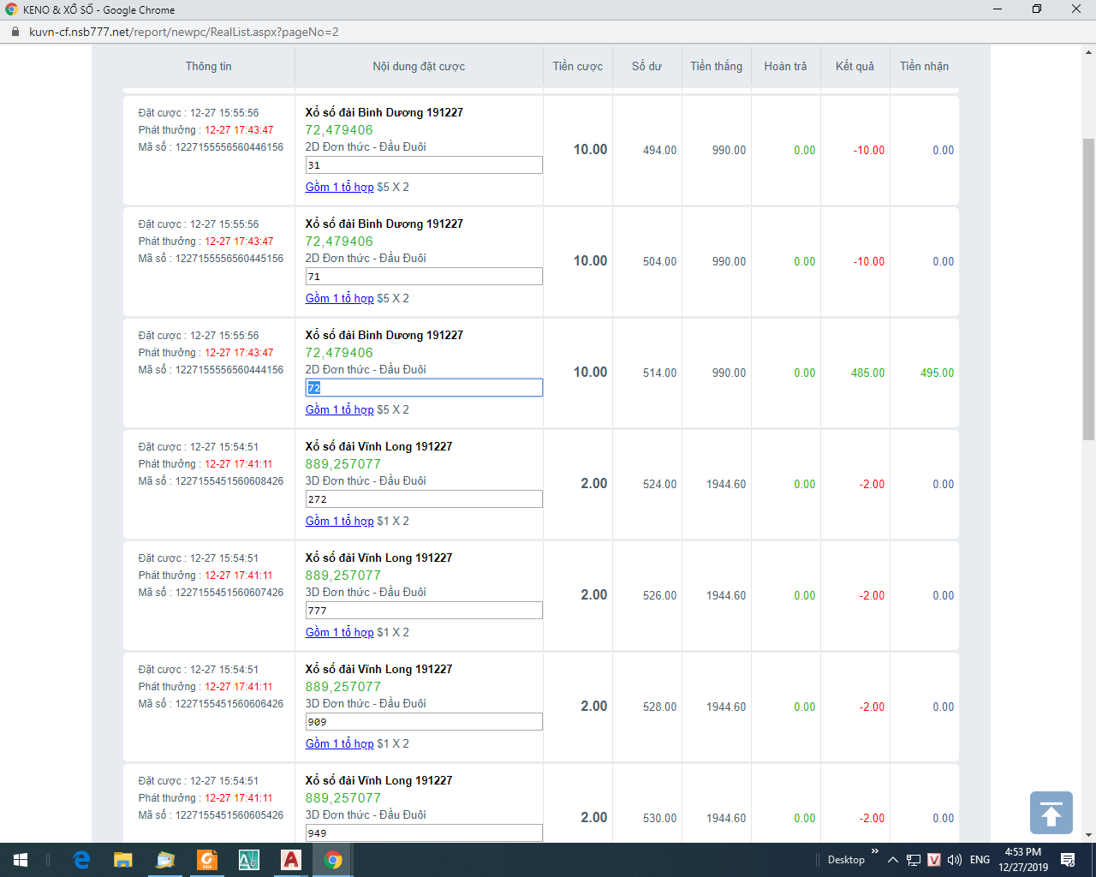The width and height of the screenshot is (1096, 877).
Task: Open File Explorer from the taskbar
Action: pos(123,860)
